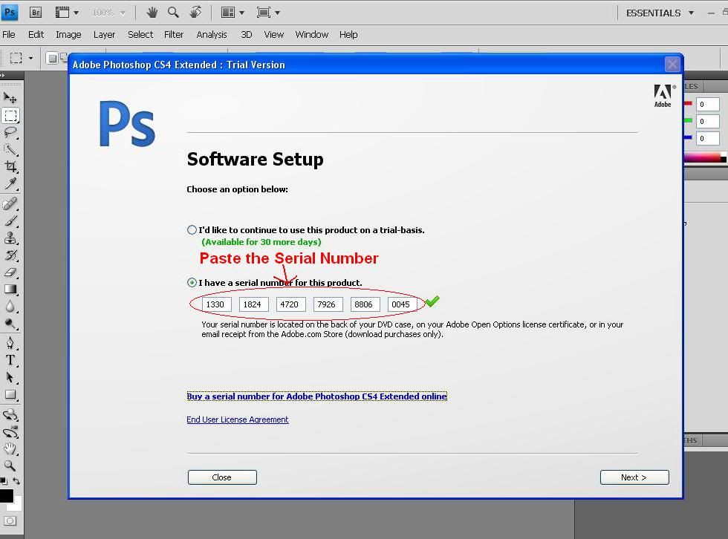Select the Move tool

point(10,97)
